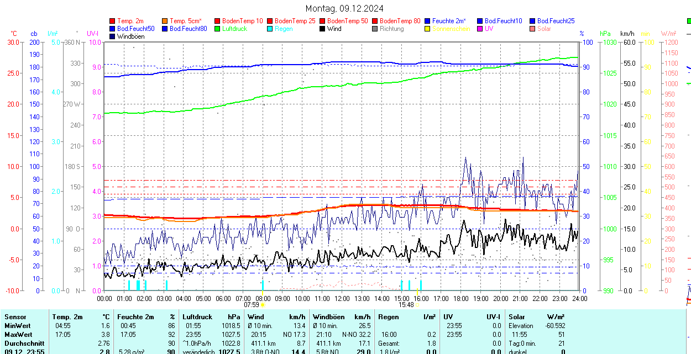The width and height of the screenshot is (691, 354).
Task: Click the green Luftdruck legend square
Action: point(218,29)
